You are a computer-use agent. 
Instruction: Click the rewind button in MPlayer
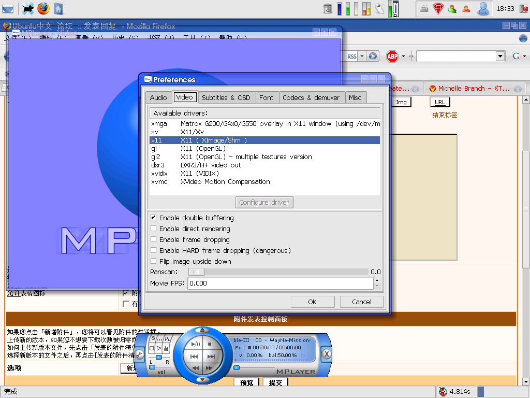pyautogui.click(x=196, y=367)
